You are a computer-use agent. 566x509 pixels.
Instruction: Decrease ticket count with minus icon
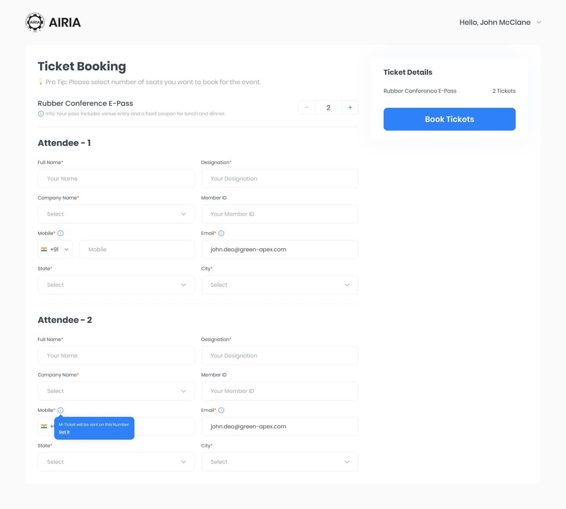(307, 107)
